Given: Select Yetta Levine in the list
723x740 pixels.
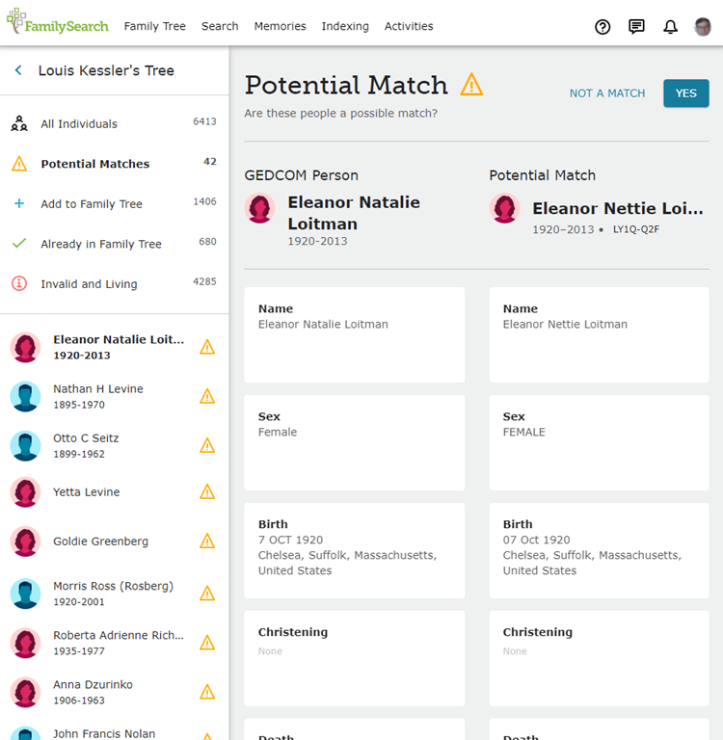Looking at the screenshot, I should click(115, 492).
